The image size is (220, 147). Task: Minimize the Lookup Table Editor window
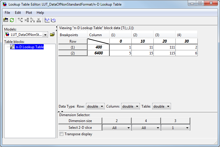(x=192, y=3)
